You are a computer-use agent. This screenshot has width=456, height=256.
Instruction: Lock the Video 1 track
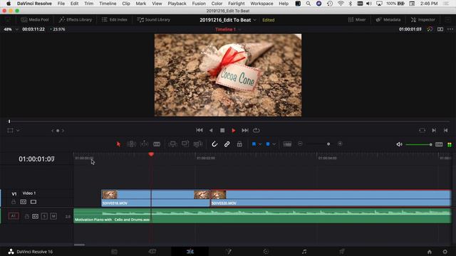point(14,202)
